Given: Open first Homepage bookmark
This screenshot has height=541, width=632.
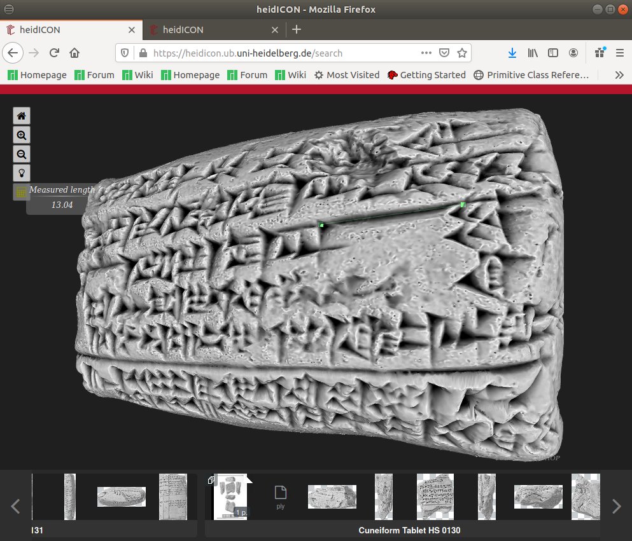Looking at the screenshot, I should point(37,75).
